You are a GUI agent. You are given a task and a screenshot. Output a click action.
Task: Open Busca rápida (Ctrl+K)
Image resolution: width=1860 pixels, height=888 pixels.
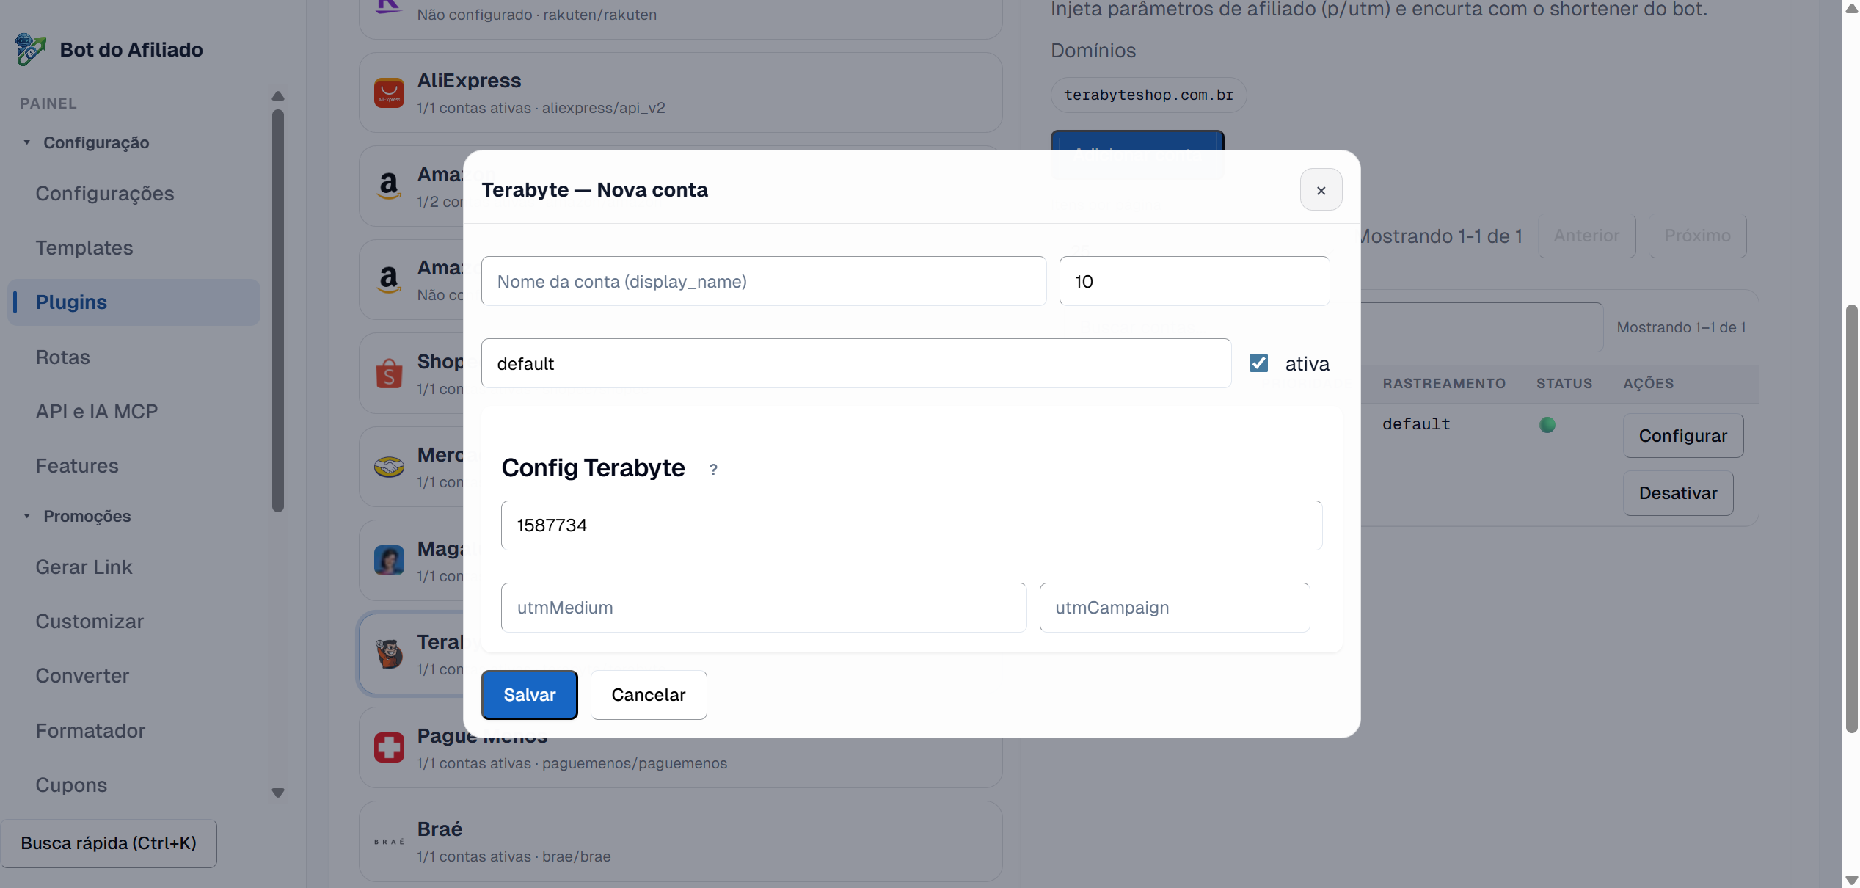click(109, 843)
